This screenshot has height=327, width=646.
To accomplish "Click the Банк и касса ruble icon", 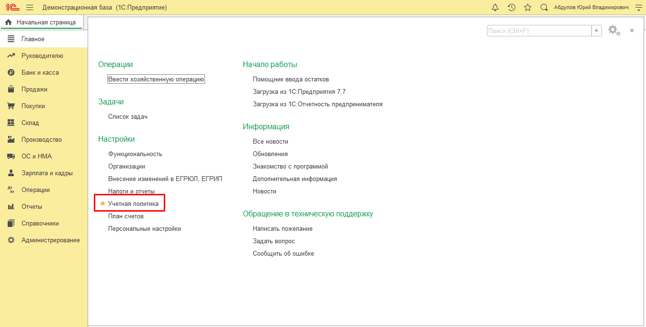I will click(x=11, y=72).
